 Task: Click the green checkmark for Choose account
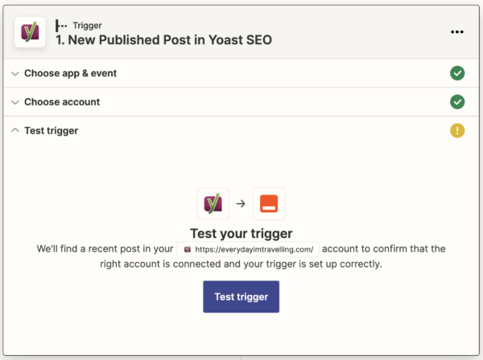click(x=457, y=102)
